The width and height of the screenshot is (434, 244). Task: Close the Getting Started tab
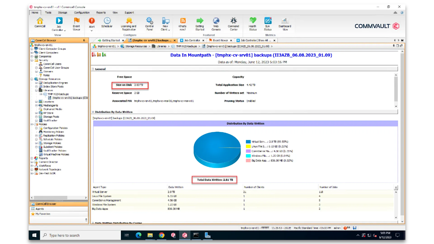pos(123,40)
